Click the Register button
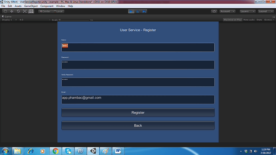This screenshot has width=276, height=155. click(x=138, y=113)
